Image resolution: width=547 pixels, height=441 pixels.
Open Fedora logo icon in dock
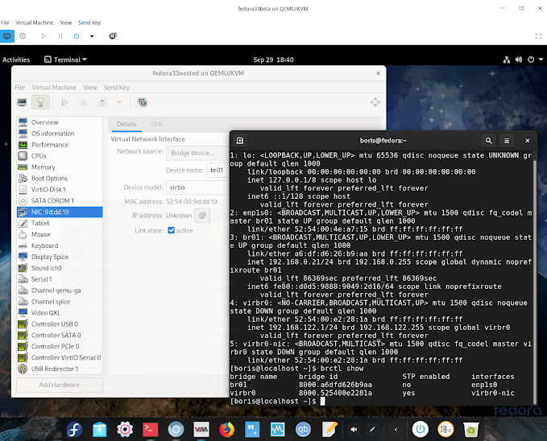coord(74,430)
